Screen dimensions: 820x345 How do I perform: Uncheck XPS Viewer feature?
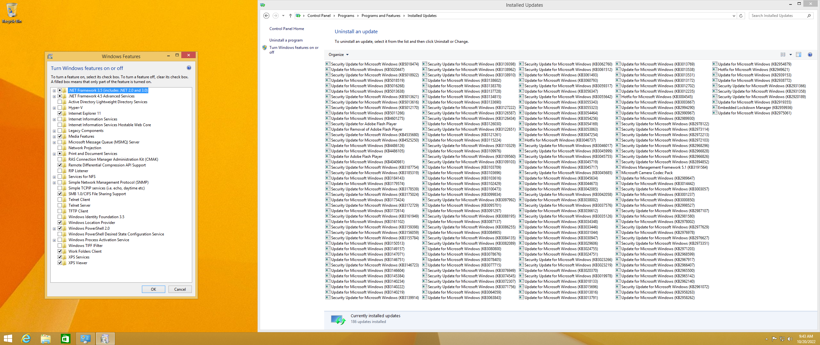click(60, 263)
